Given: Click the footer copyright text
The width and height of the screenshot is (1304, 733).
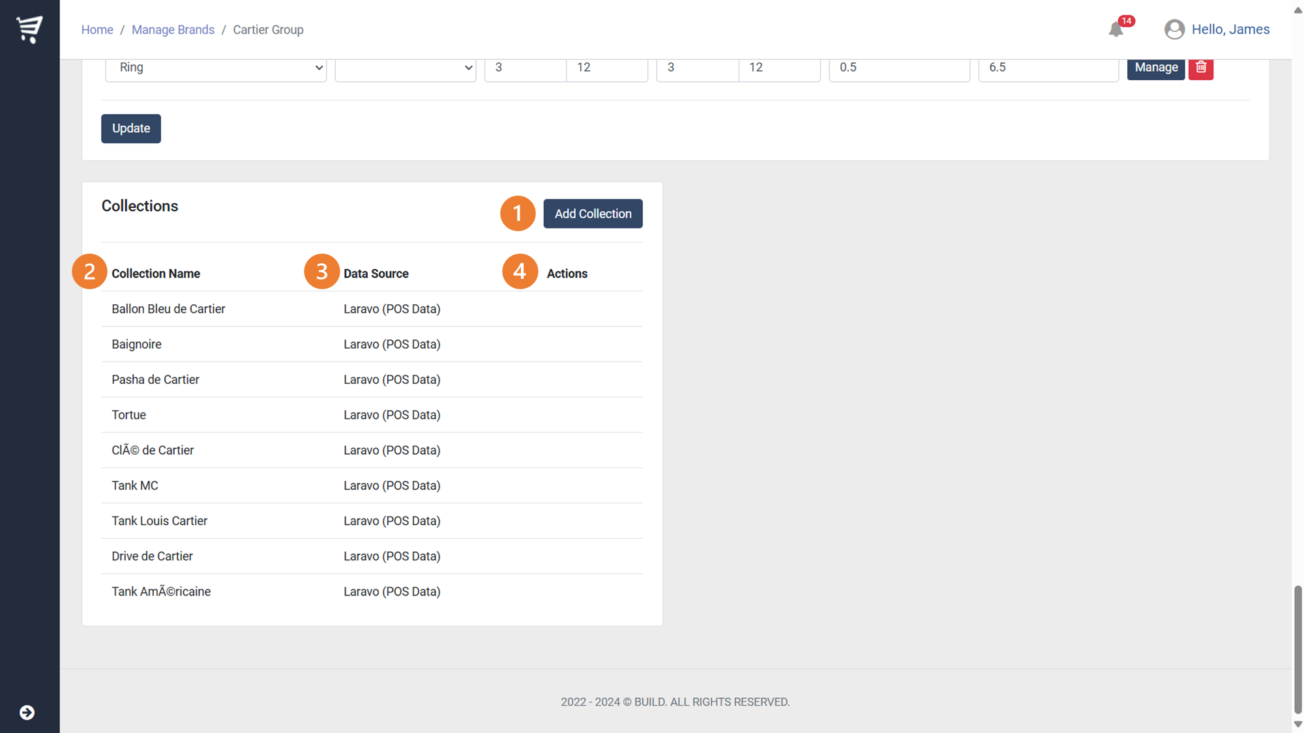Looking at the screenshot, I should coord(675,702).
